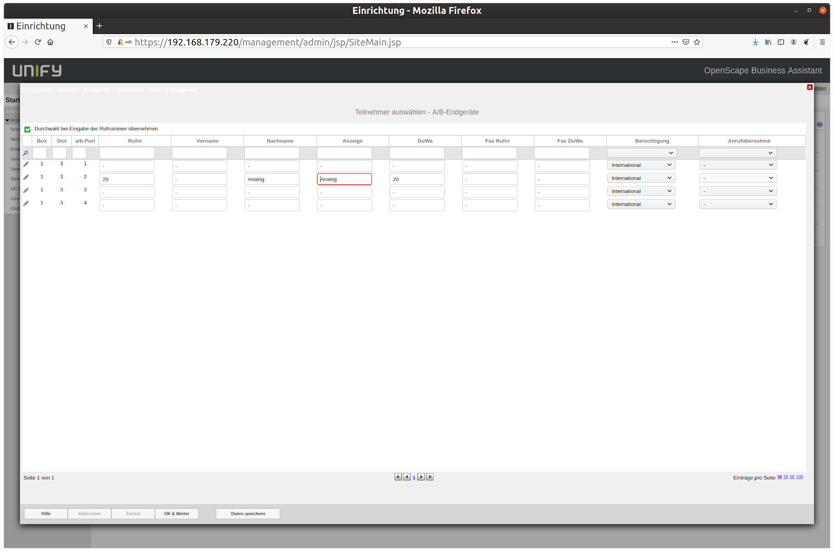Click Firefox back arrow button

[x=12, y=42]
